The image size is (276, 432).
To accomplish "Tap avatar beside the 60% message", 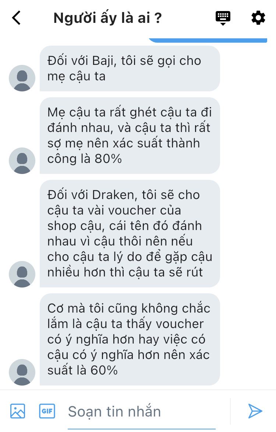I will (x=22, y=372).
